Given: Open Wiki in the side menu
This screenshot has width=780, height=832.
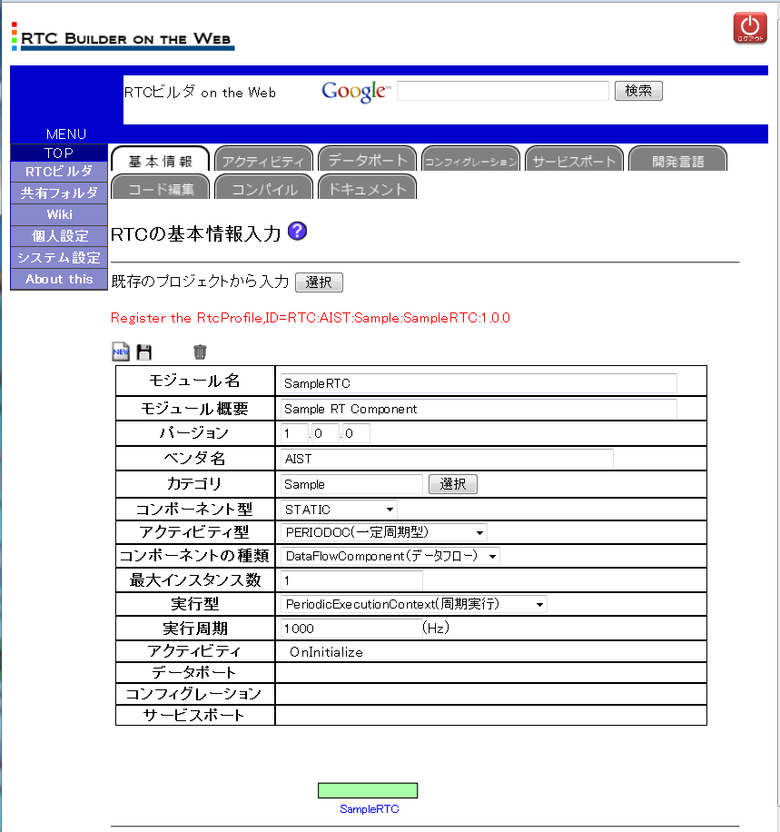Looking at the screenshot, I should (59, 215).
